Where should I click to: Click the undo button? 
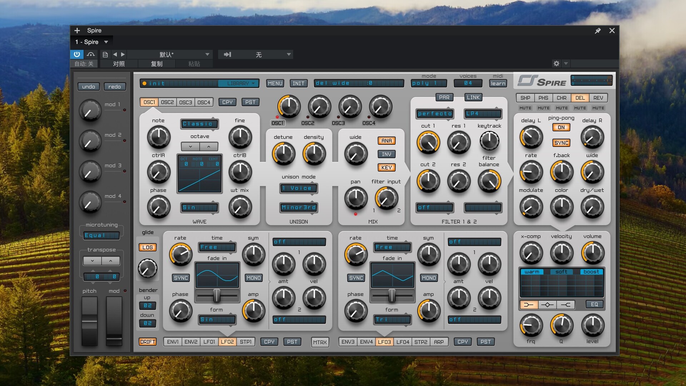tap(89, 87)
